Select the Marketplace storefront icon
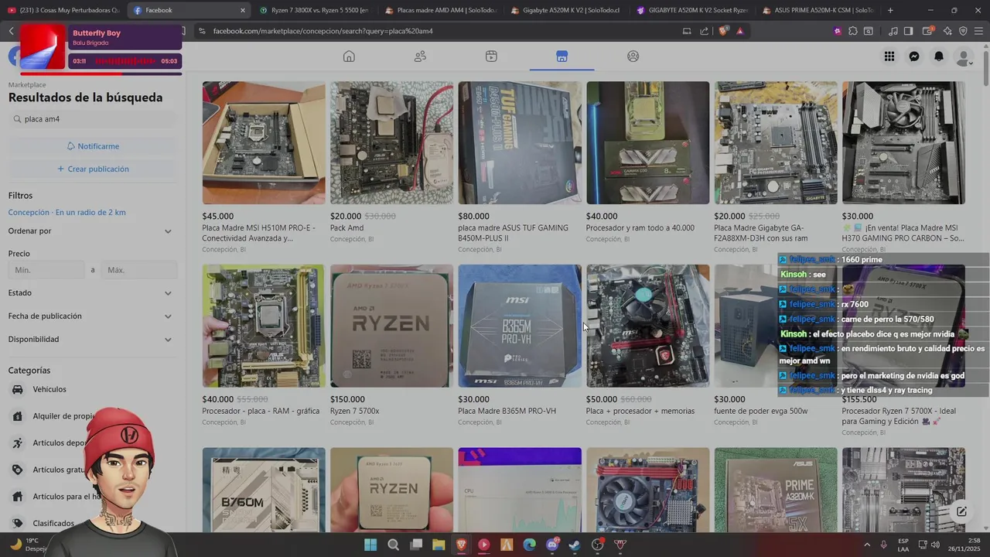Image resolution: width=990 pixels, height=557 pixels. click(x=562, y=56)
